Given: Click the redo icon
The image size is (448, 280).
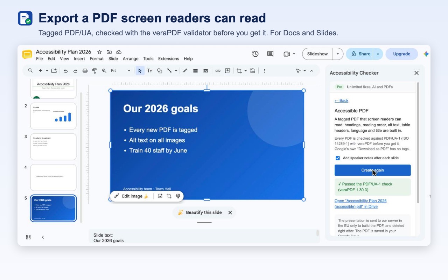Looking at the screenshot, I should click(x=75, y=71).
